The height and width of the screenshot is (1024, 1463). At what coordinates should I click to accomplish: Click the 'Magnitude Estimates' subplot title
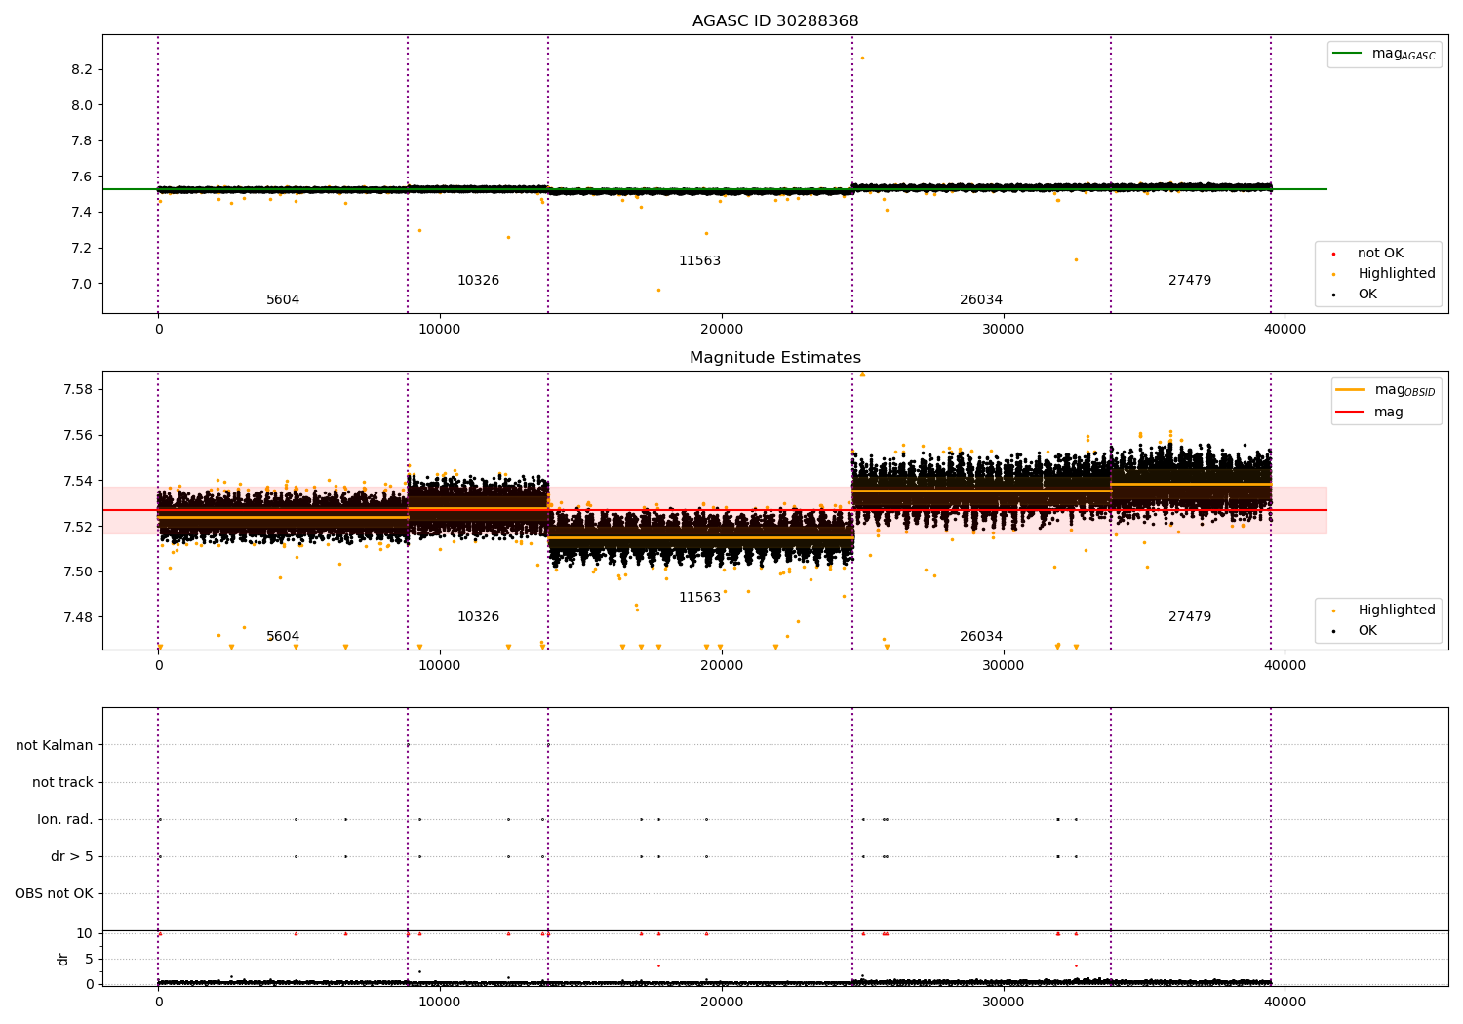click(775, 358)
